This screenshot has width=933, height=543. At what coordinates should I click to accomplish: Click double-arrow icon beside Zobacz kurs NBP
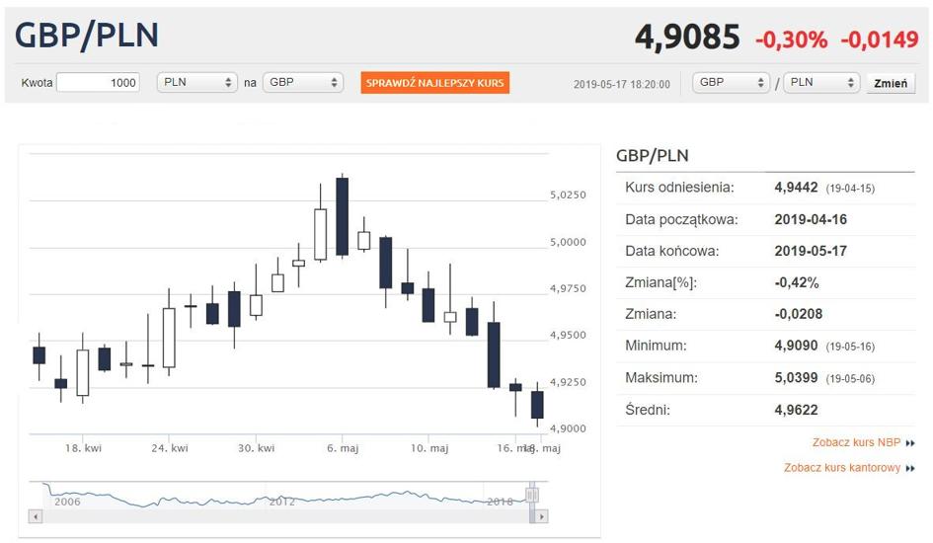tap(909, 444)
